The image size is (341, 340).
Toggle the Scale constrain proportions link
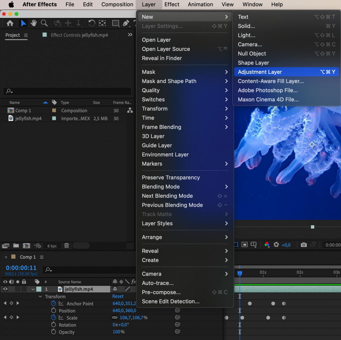[115, 318]
